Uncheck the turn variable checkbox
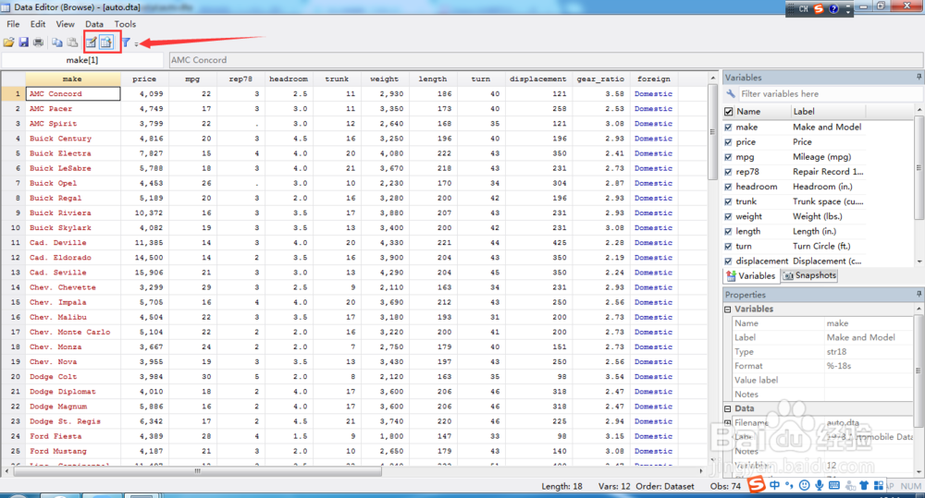925x498 pixels. pos(728,247)
